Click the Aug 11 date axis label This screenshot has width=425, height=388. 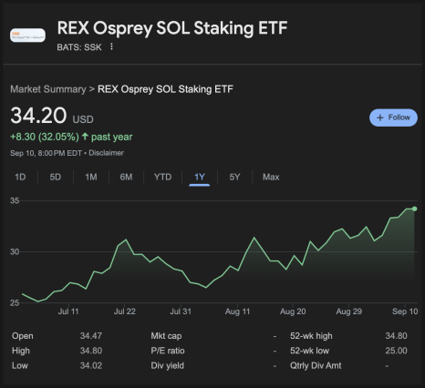[237, 311]
